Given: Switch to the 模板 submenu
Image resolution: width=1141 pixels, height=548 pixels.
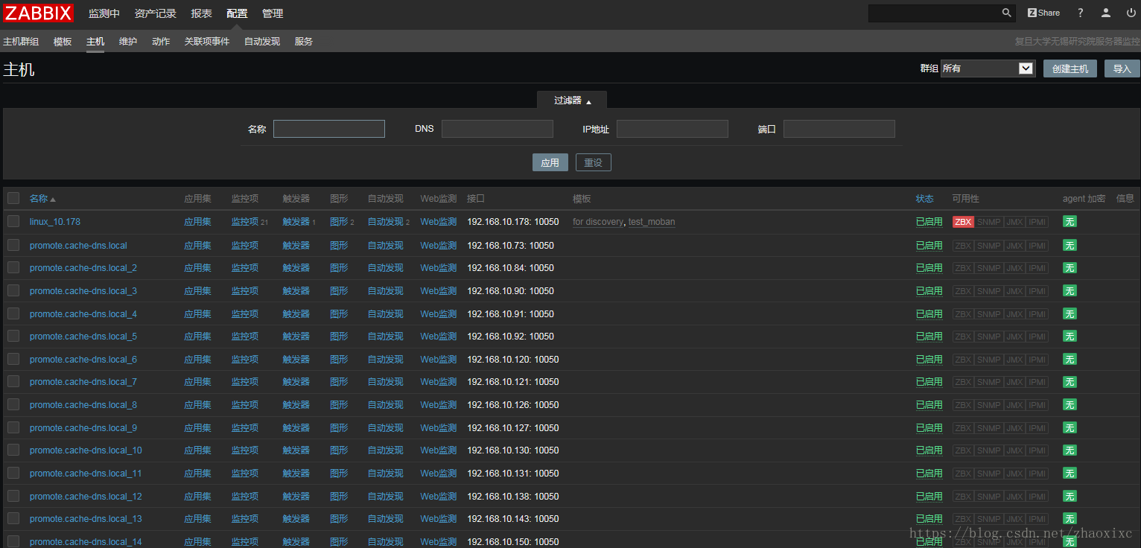Looking at the screenshot, I should point(63,42).
